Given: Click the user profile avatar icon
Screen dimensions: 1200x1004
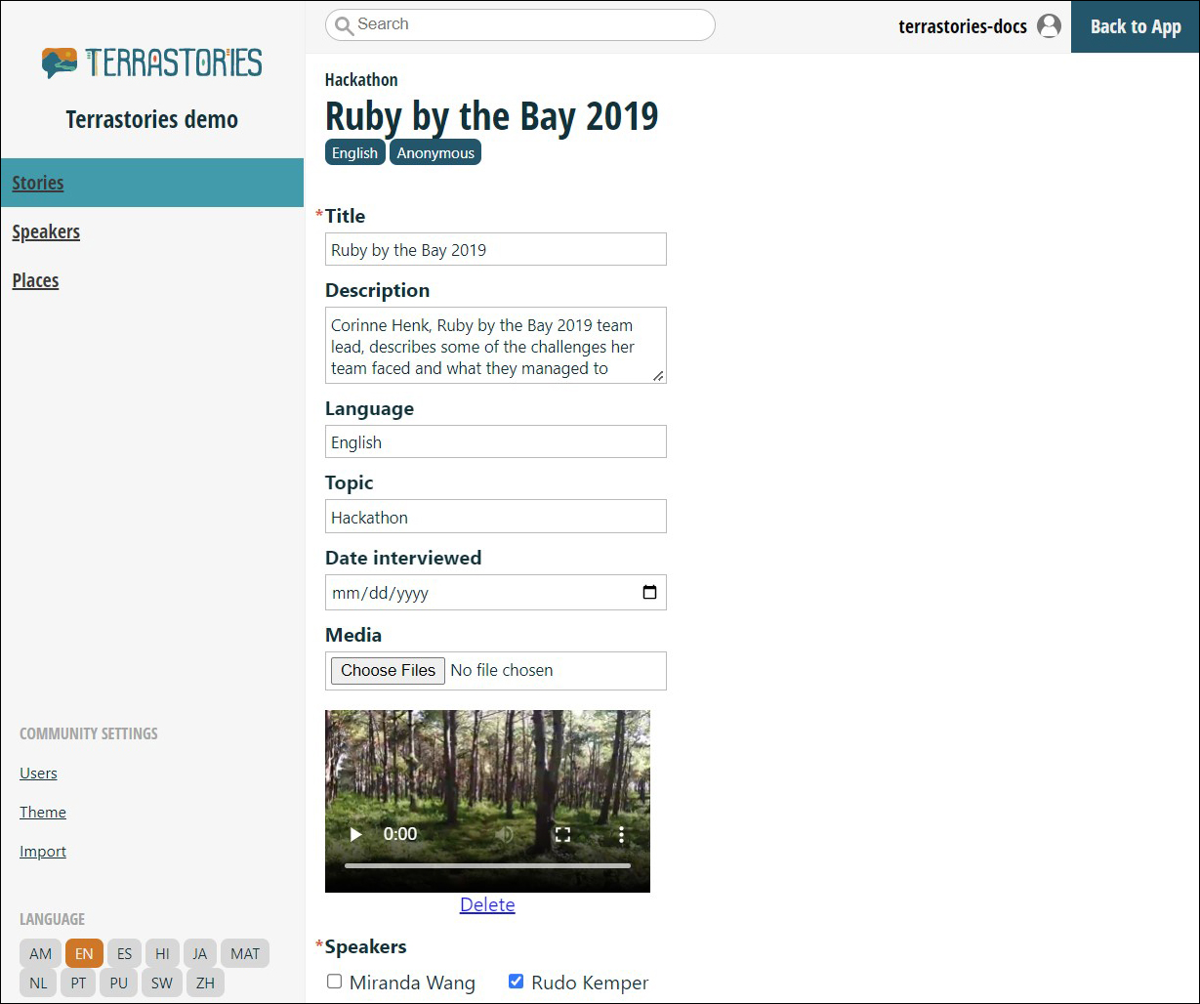Looking at the screenshot, I should [1049, 26].
